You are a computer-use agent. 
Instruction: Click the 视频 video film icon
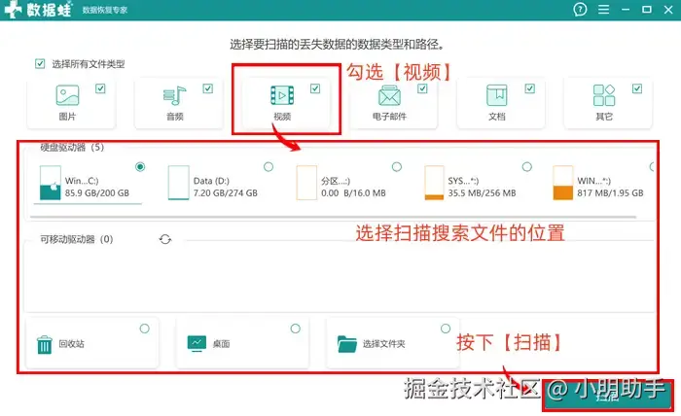click(282, 95)
